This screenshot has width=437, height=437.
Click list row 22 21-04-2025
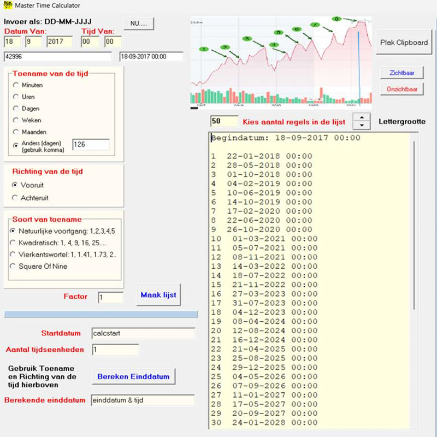264,349
